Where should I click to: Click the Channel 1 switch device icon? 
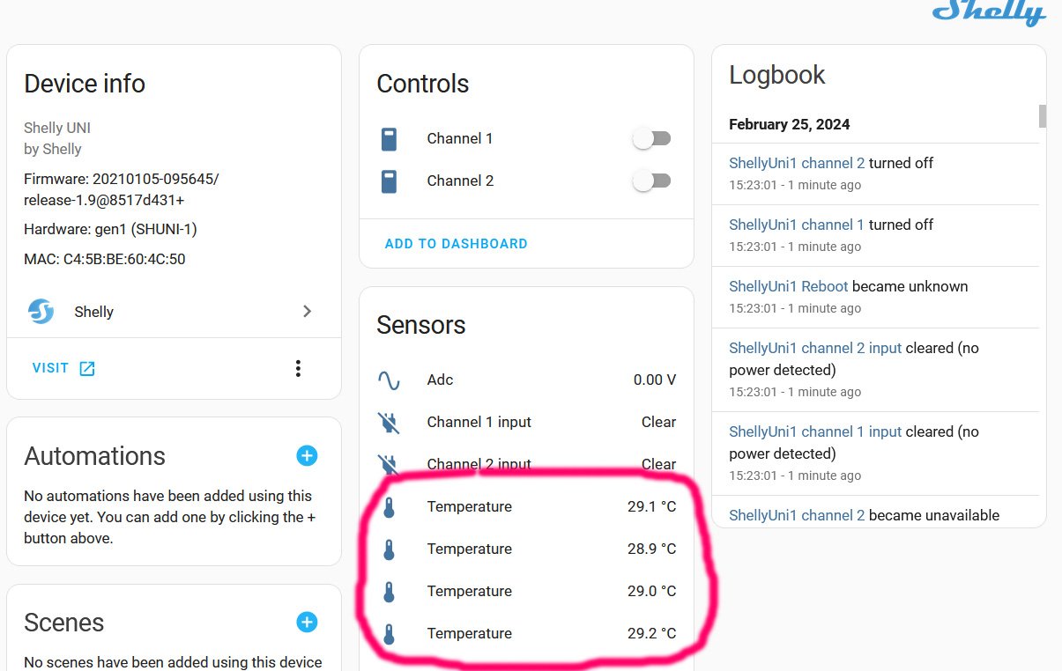click(x=389, y=139)
